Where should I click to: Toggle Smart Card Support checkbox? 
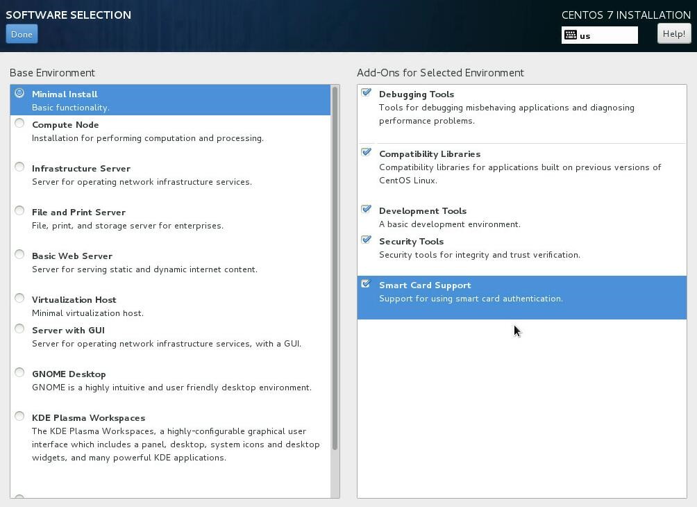coord(366,284)
